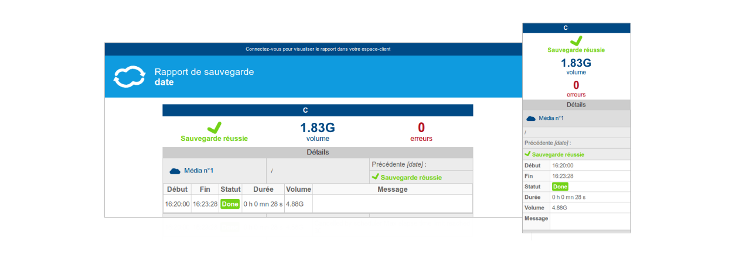Click the cloud sync logo in blue header
The width and height of the screenshot is (756, 262).
(x=129, y=77)
